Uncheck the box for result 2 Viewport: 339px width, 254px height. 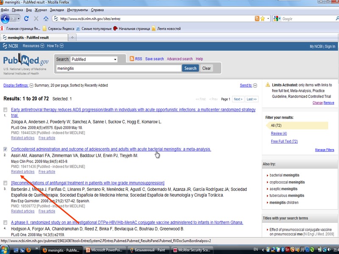pyautogui.click(x=5, y=149)
